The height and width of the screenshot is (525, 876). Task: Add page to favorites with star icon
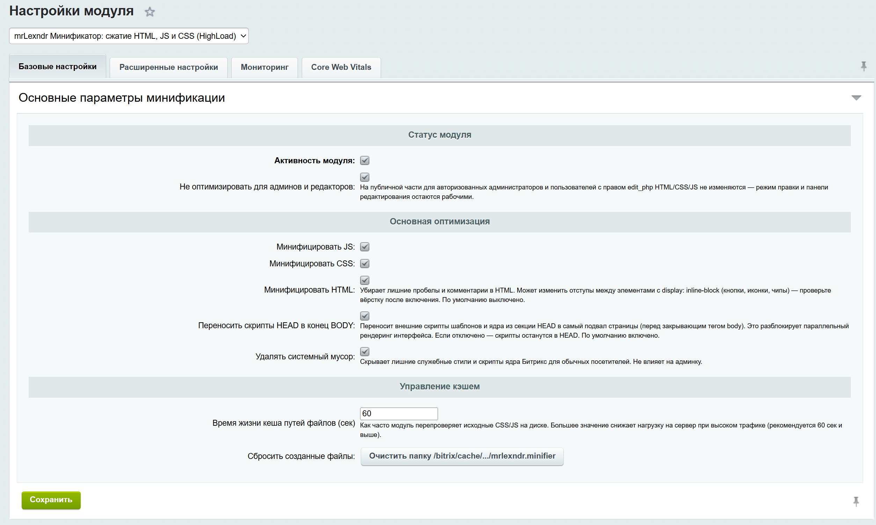pos(150,12)
